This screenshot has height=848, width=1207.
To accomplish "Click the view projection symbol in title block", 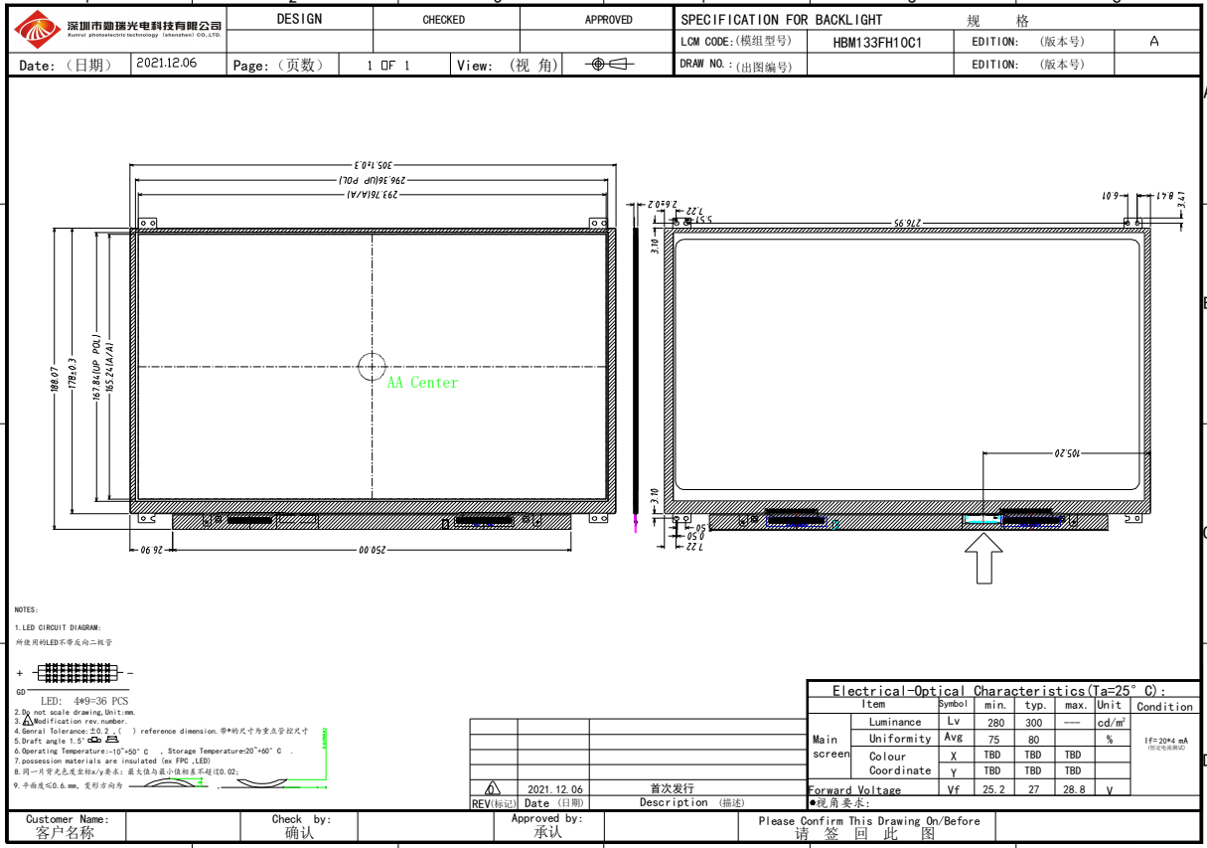I will pyautogui.click(x=610, y=65).
